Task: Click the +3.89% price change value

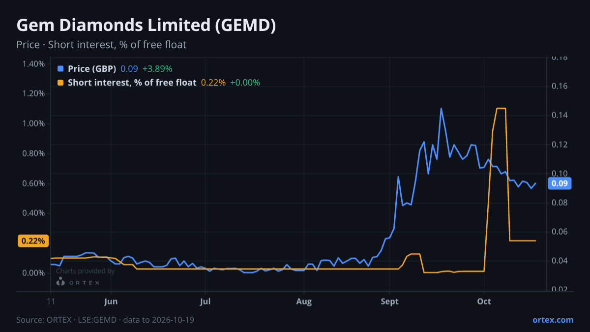Action: [x=157, y=69]
